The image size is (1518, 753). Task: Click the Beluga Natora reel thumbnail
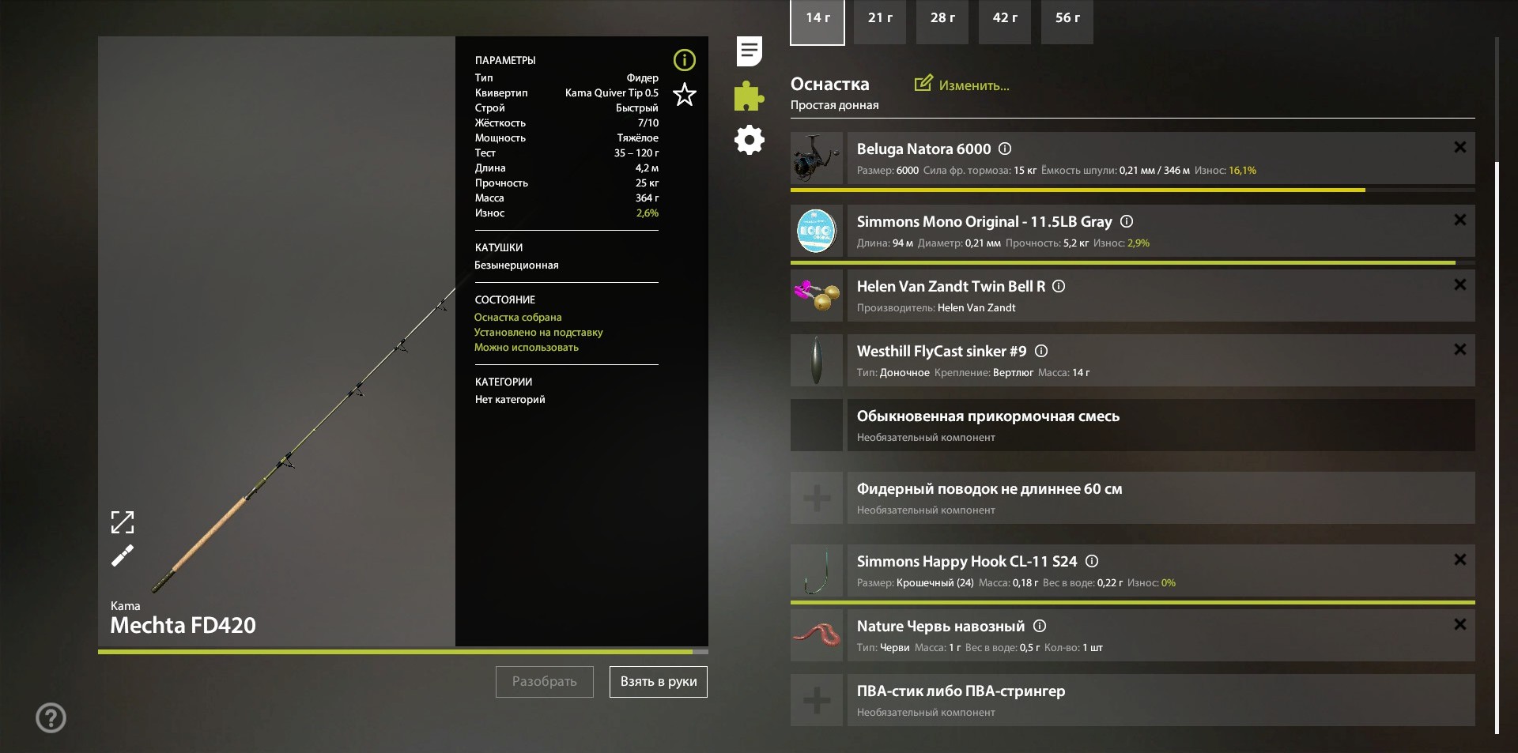(x=817, y=158)
